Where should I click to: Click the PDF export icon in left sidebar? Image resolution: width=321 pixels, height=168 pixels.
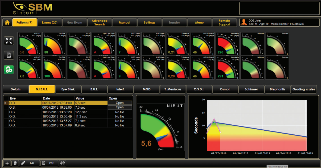[9, 55]
